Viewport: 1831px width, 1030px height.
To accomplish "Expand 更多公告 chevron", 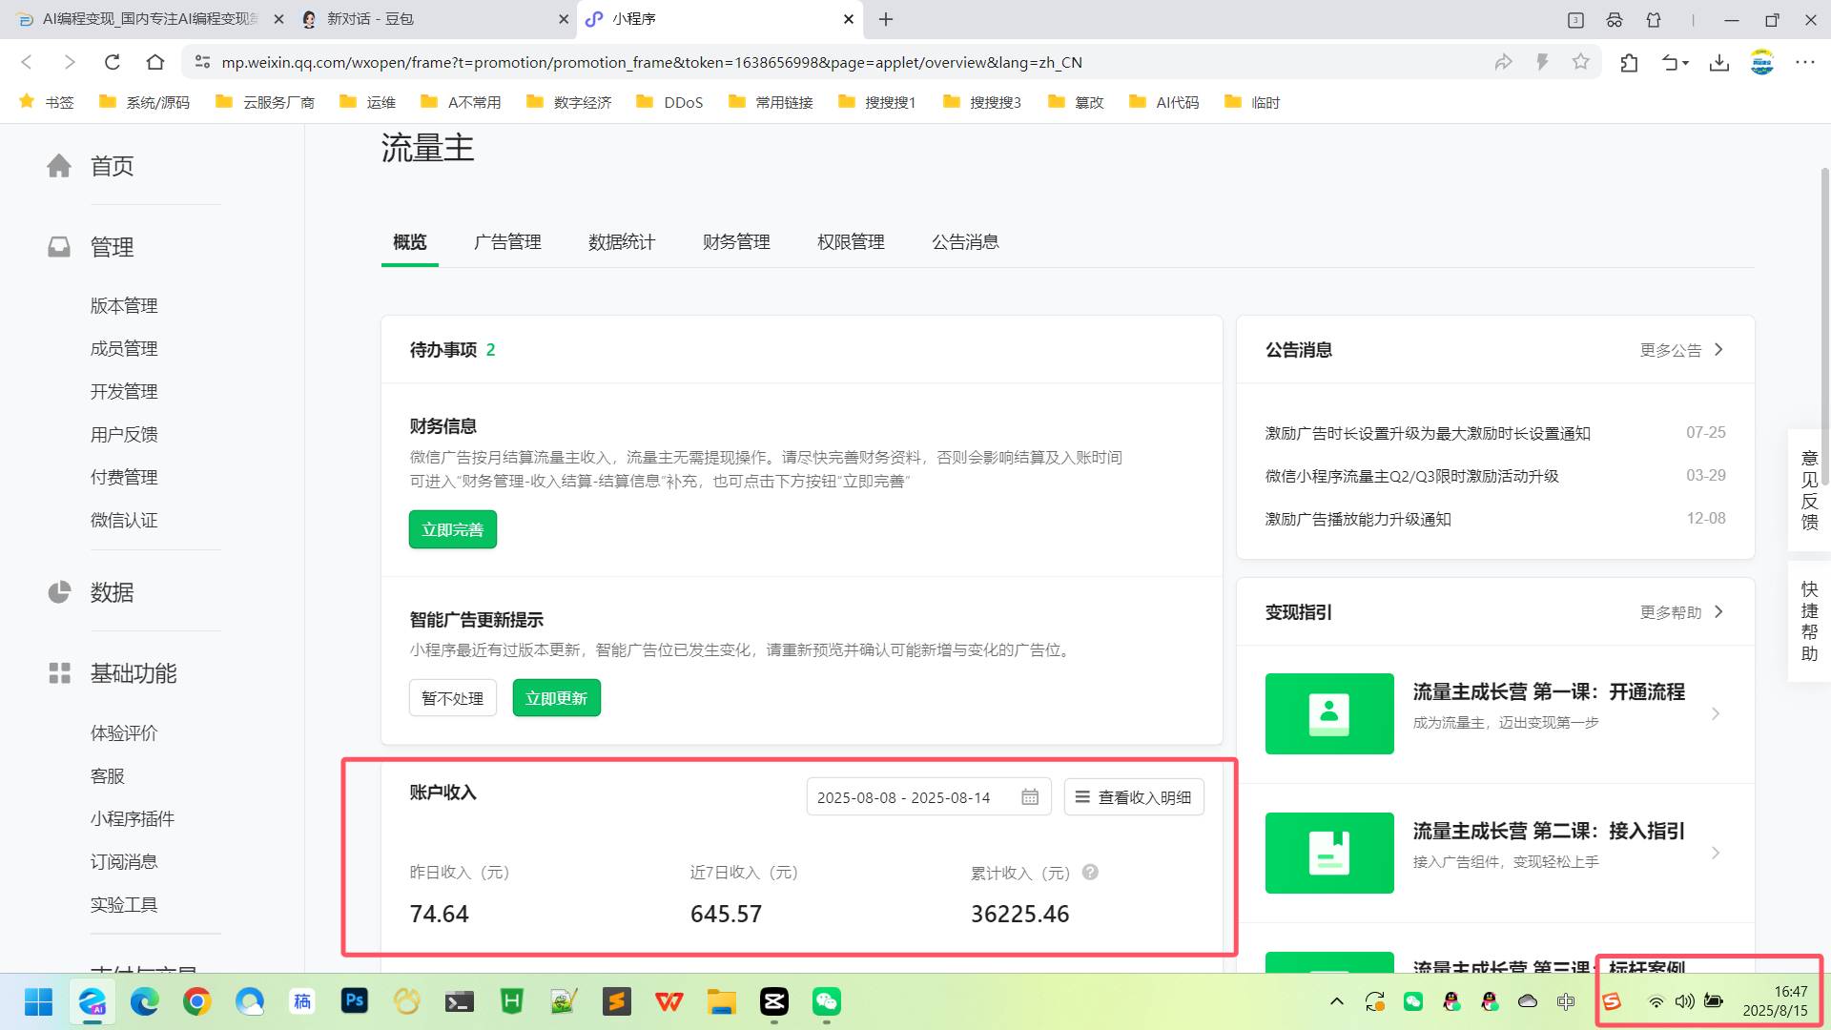I will pos(1718,350).
